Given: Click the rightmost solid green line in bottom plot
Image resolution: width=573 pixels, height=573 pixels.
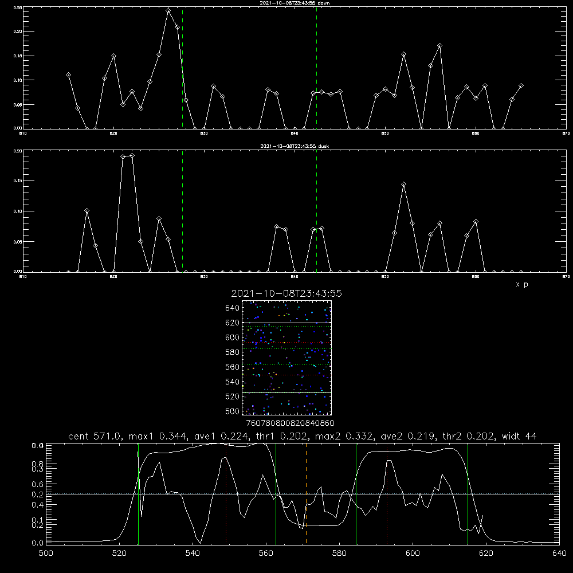Looking at the screenshot, I should 468,493.
